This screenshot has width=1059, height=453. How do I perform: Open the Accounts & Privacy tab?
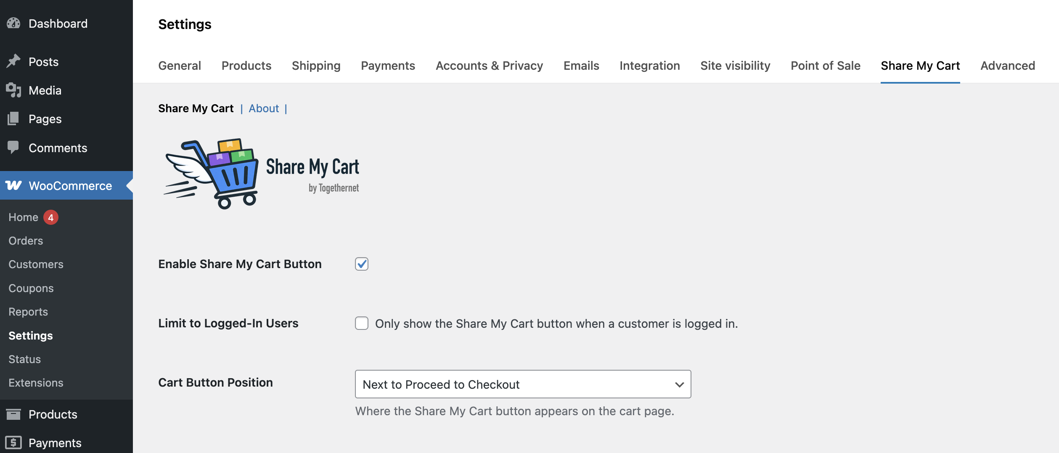click(x=489, y=66)
